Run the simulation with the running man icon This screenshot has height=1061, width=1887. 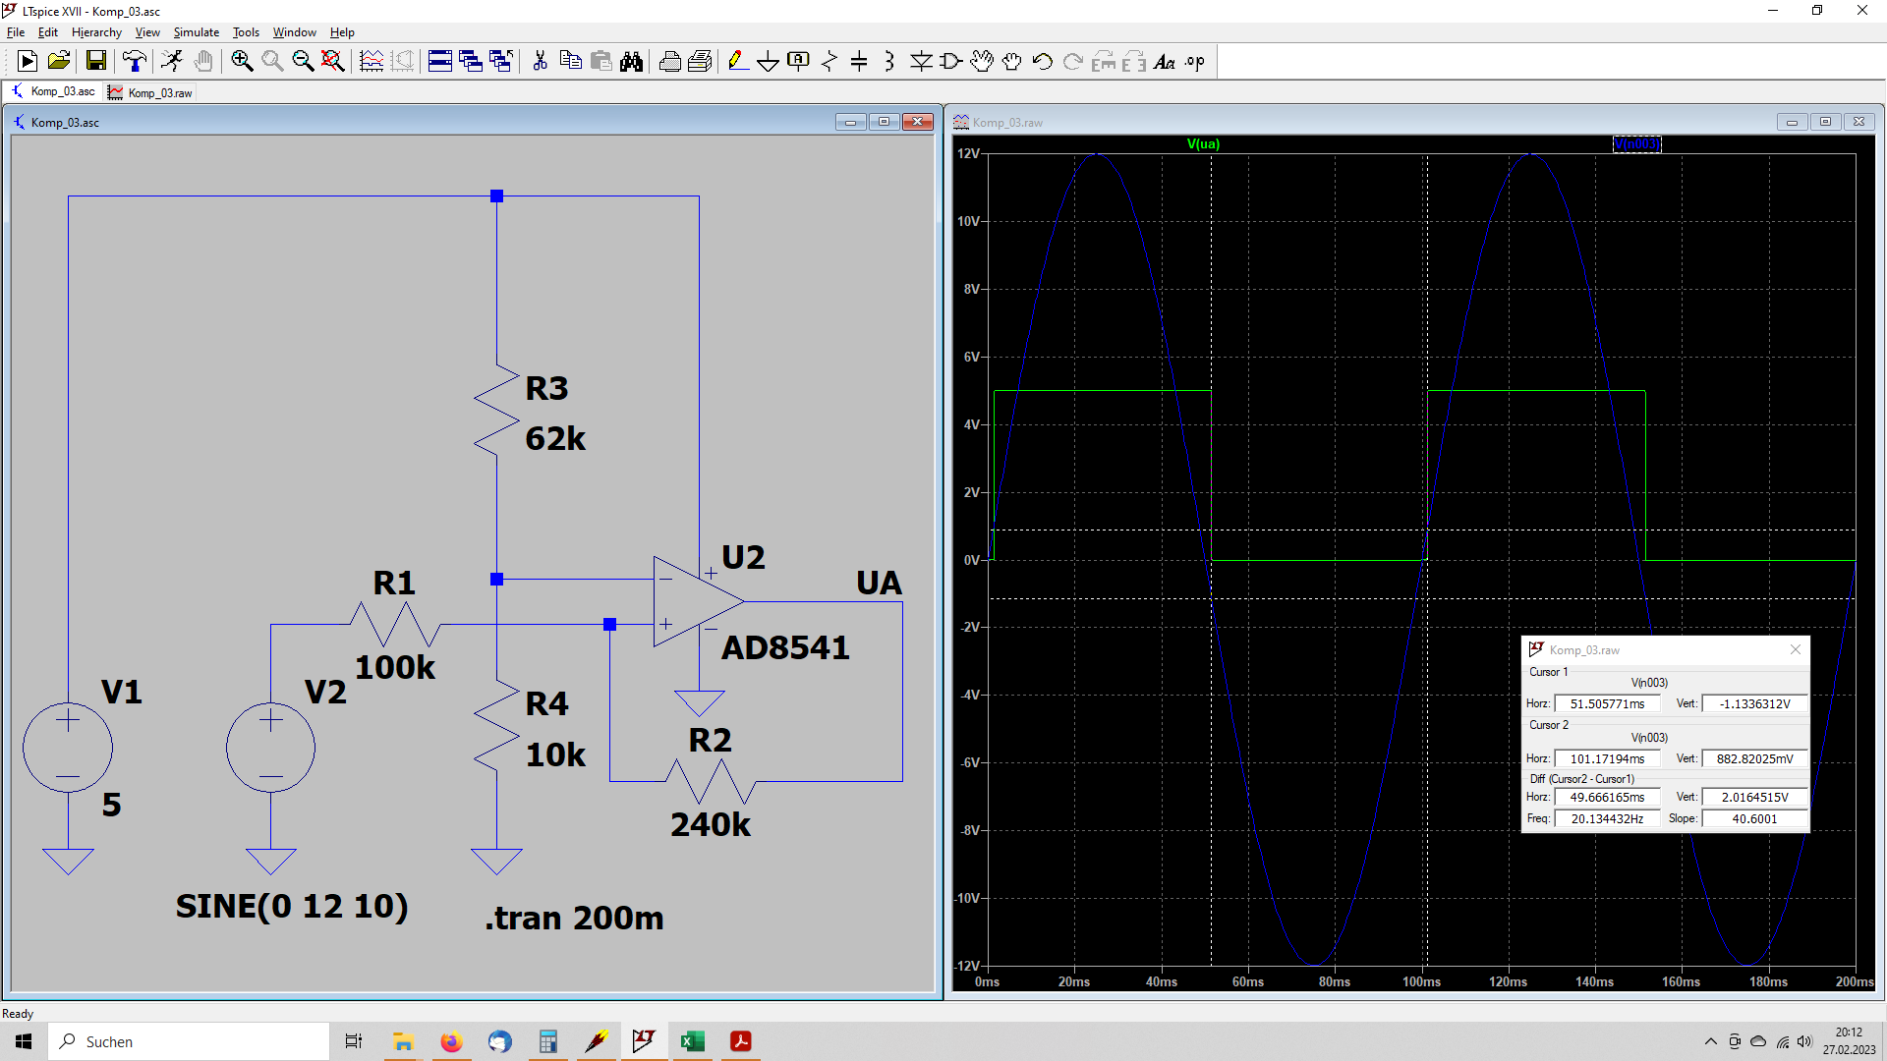pyautogui.click(x=172, y=62)
